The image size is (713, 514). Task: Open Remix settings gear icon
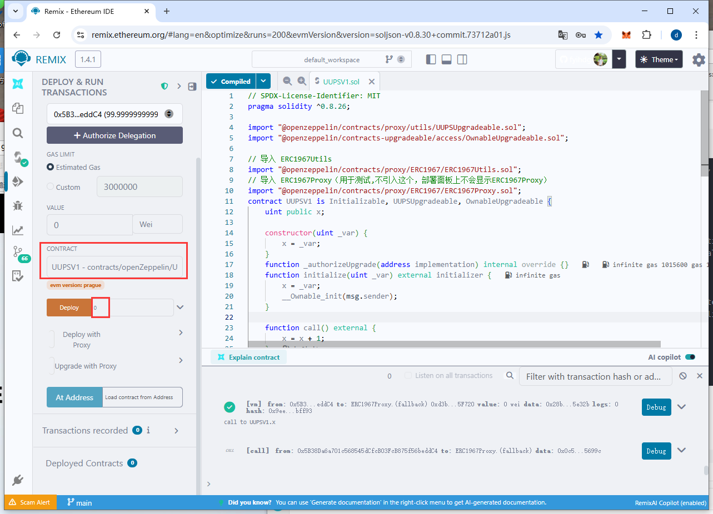coord(699,59)
